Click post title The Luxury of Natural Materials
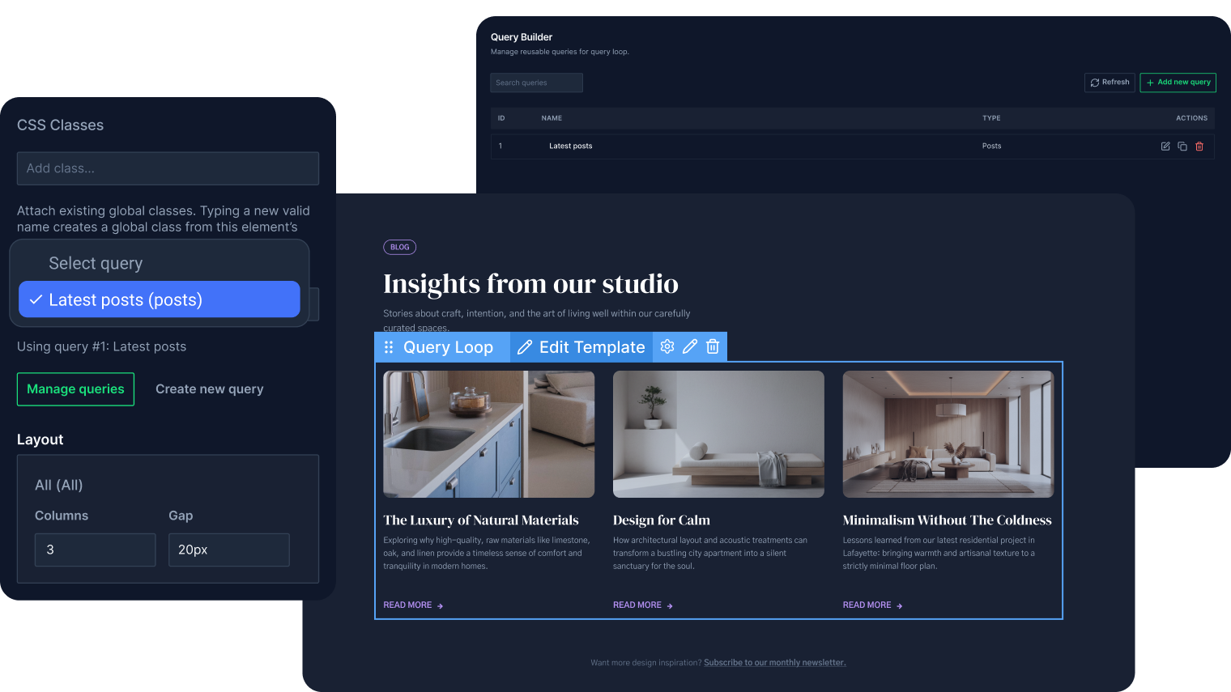The height and width of the screenshot is (692, 1231). tap(481, 520)
